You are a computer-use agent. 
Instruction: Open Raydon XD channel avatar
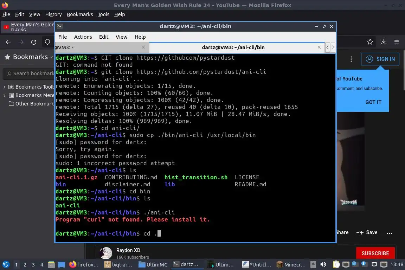coord(106,253)
